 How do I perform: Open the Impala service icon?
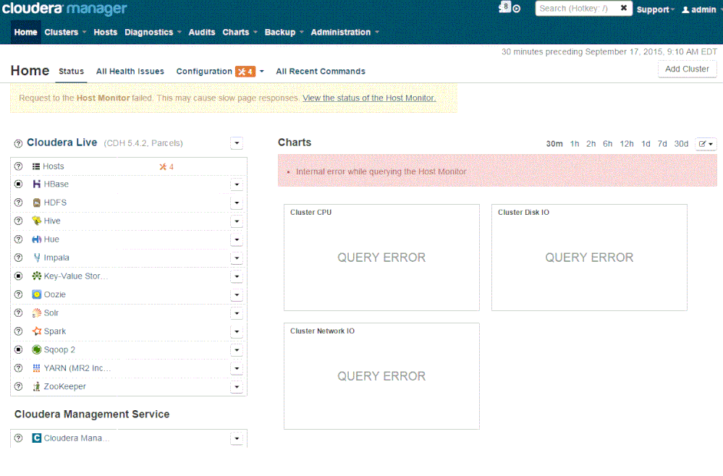(37, 258)
